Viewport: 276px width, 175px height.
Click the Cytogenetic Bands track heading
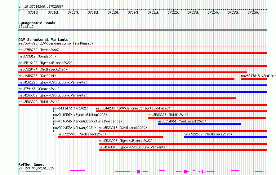(37, 23)
